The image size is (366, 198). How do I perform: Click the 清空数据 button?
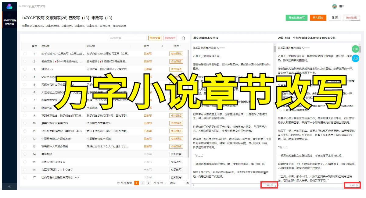click(351, 18)
